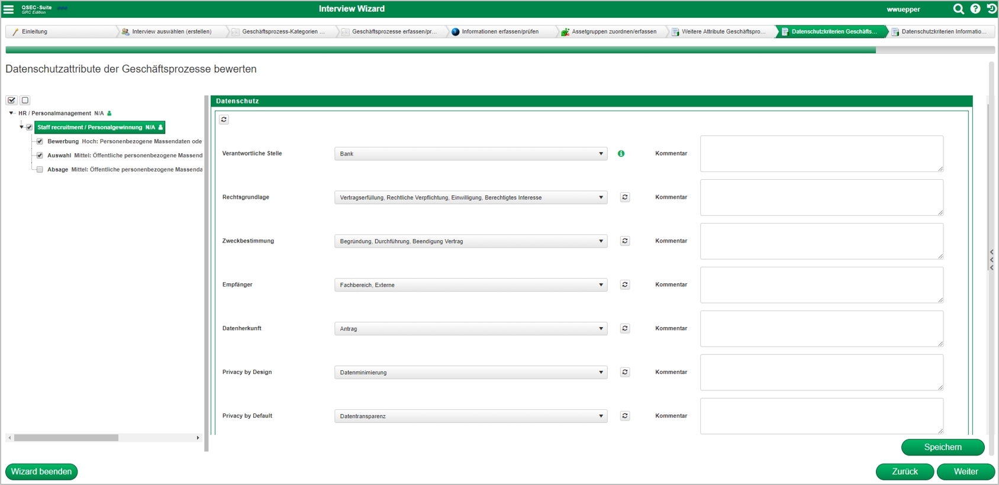Open the Privacy by Default dropdown

(471, 416)
